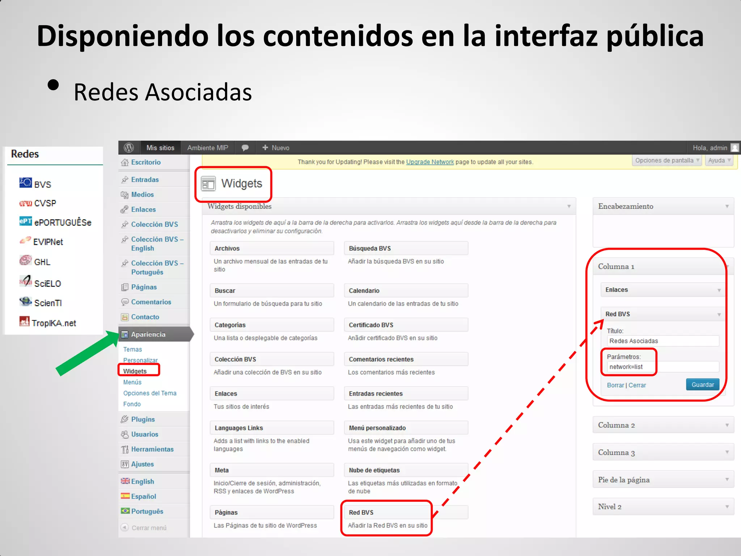
Task: Open the Fondo submenu item
Action: (132, 404)
